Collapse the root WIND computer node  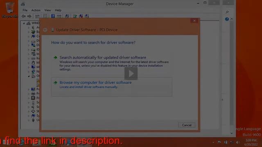coord(24,23)
